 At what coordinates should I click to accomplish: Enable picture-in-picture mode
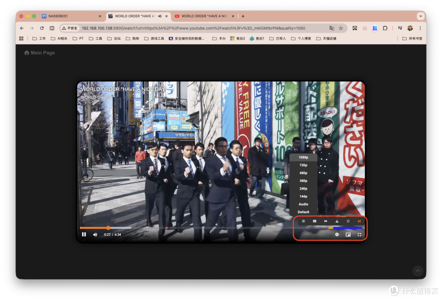[x=348, y=235]
